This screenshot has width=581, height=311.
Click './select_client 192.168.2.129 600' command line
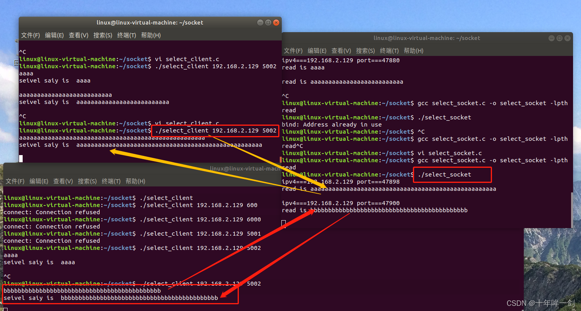[130, 205]
